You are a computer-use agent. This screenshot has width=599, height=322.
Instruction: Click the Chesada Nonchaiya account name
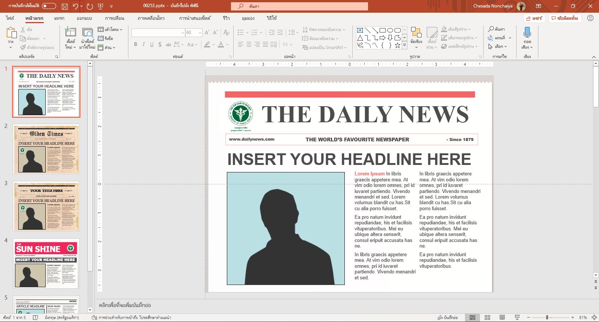pos(493,6)
